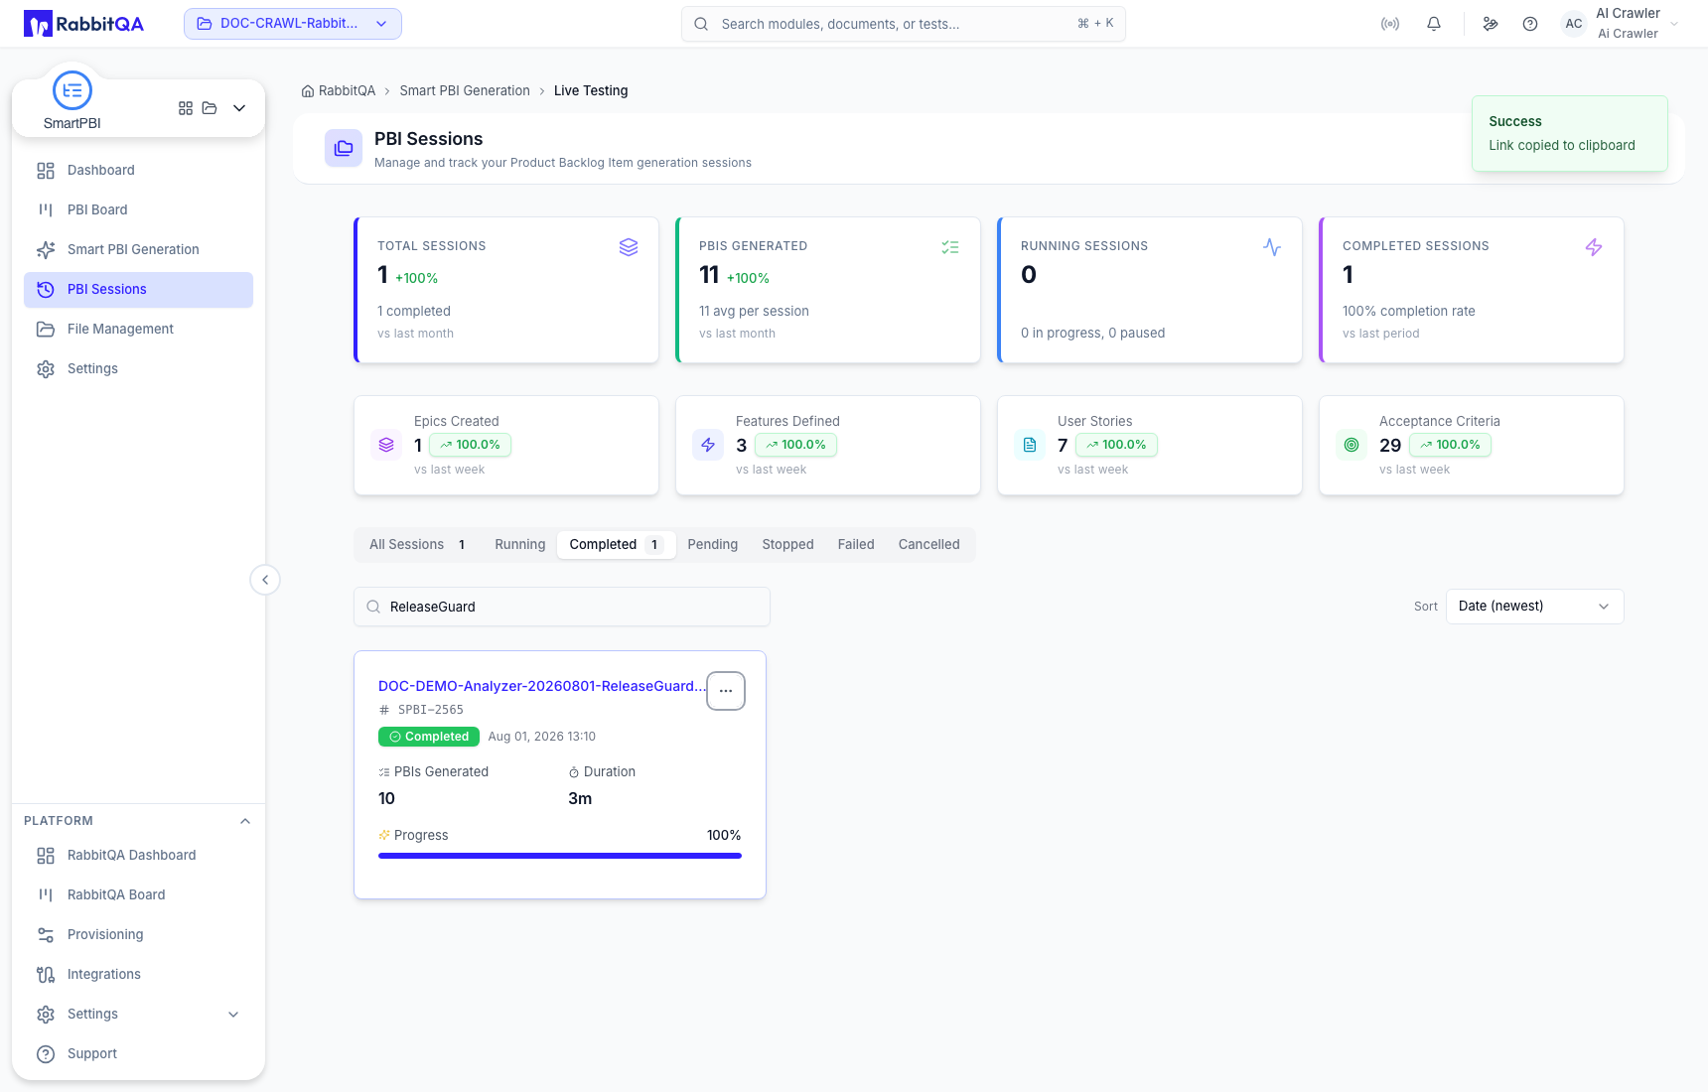This screenshot has height=1092, width=1708.
Task: Click the Live Testing breadcrumb
Action: (591, 91)
